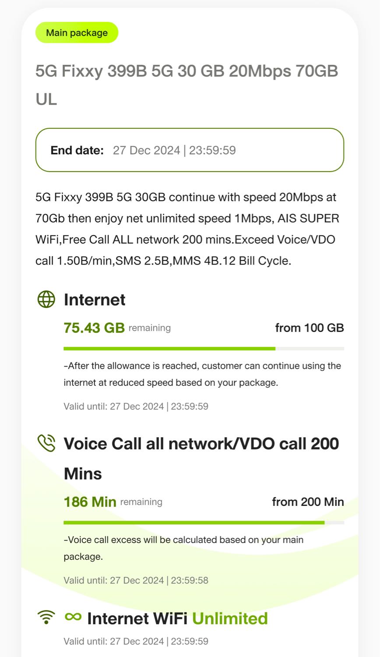This screenshot has height=657, width=380.
Task: Tap the WiFi "Valid until" date text
Action: [x=136, y=641]
